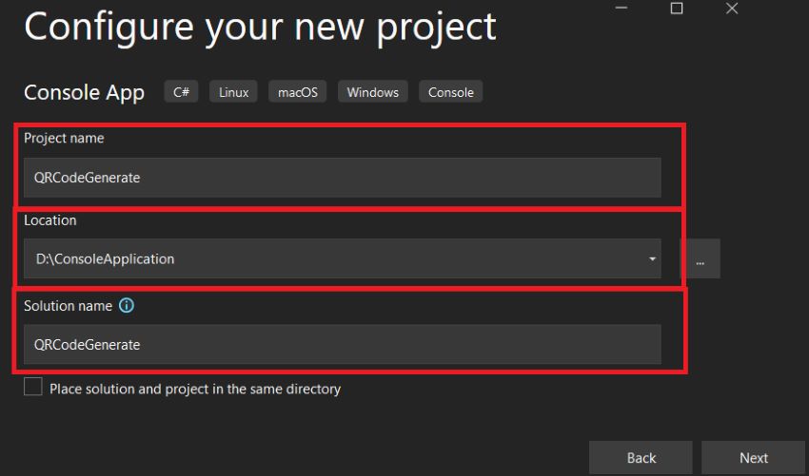Viewport: 809px width, 476px height.
Task: Click the 'Configure your new project' title
Action: coord(260,29)
